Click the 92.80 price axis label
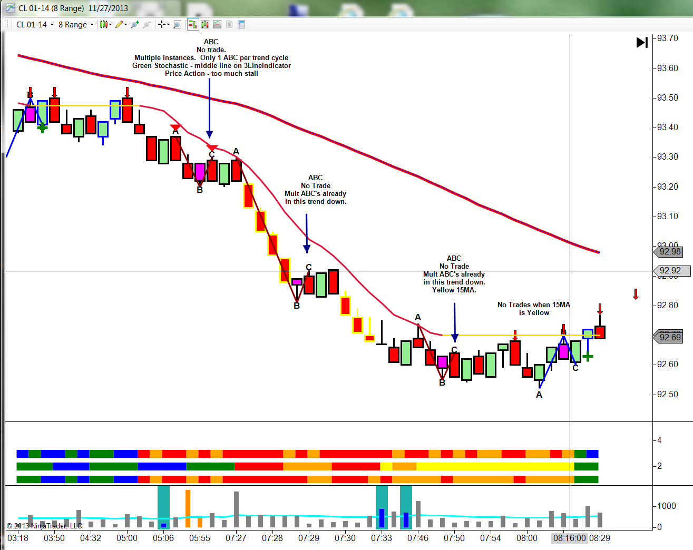Viewport: 693px width, 550px height. tap(668, 305)
